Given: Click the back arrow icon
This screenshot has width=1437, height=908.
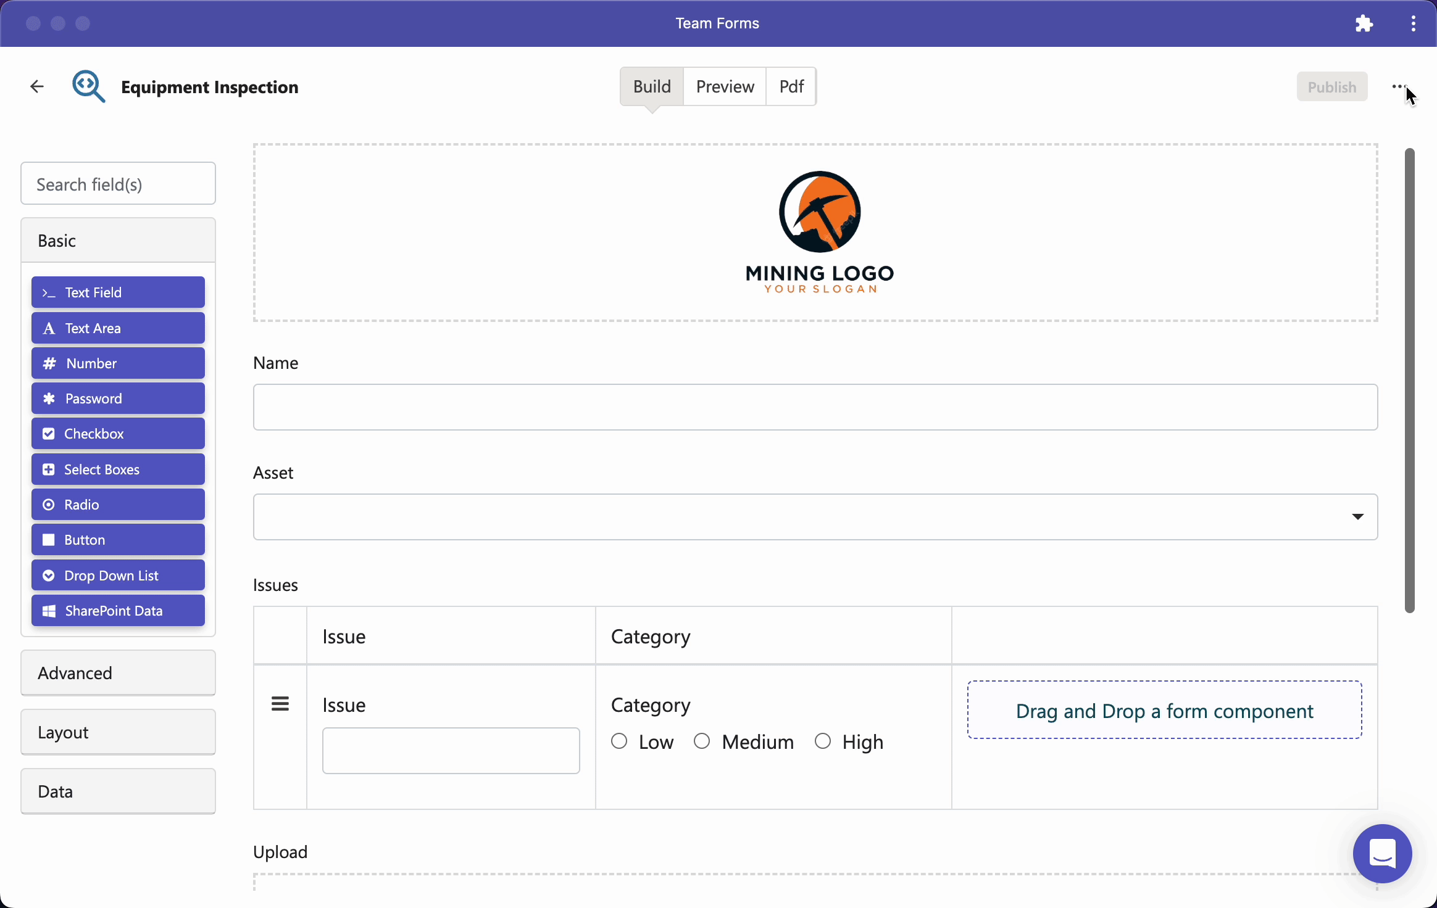Looking at the screenshot, I should pos(37,86).
